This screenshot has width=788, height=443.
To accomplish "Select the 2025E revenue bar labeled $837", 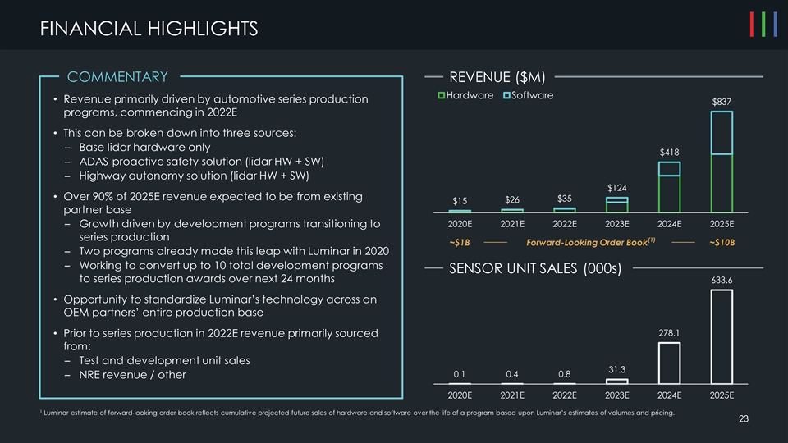I will click(x=722, y=161).
